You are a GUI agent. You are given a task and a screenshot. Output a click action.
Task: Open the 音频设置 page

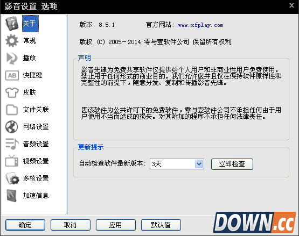[36, 144]
